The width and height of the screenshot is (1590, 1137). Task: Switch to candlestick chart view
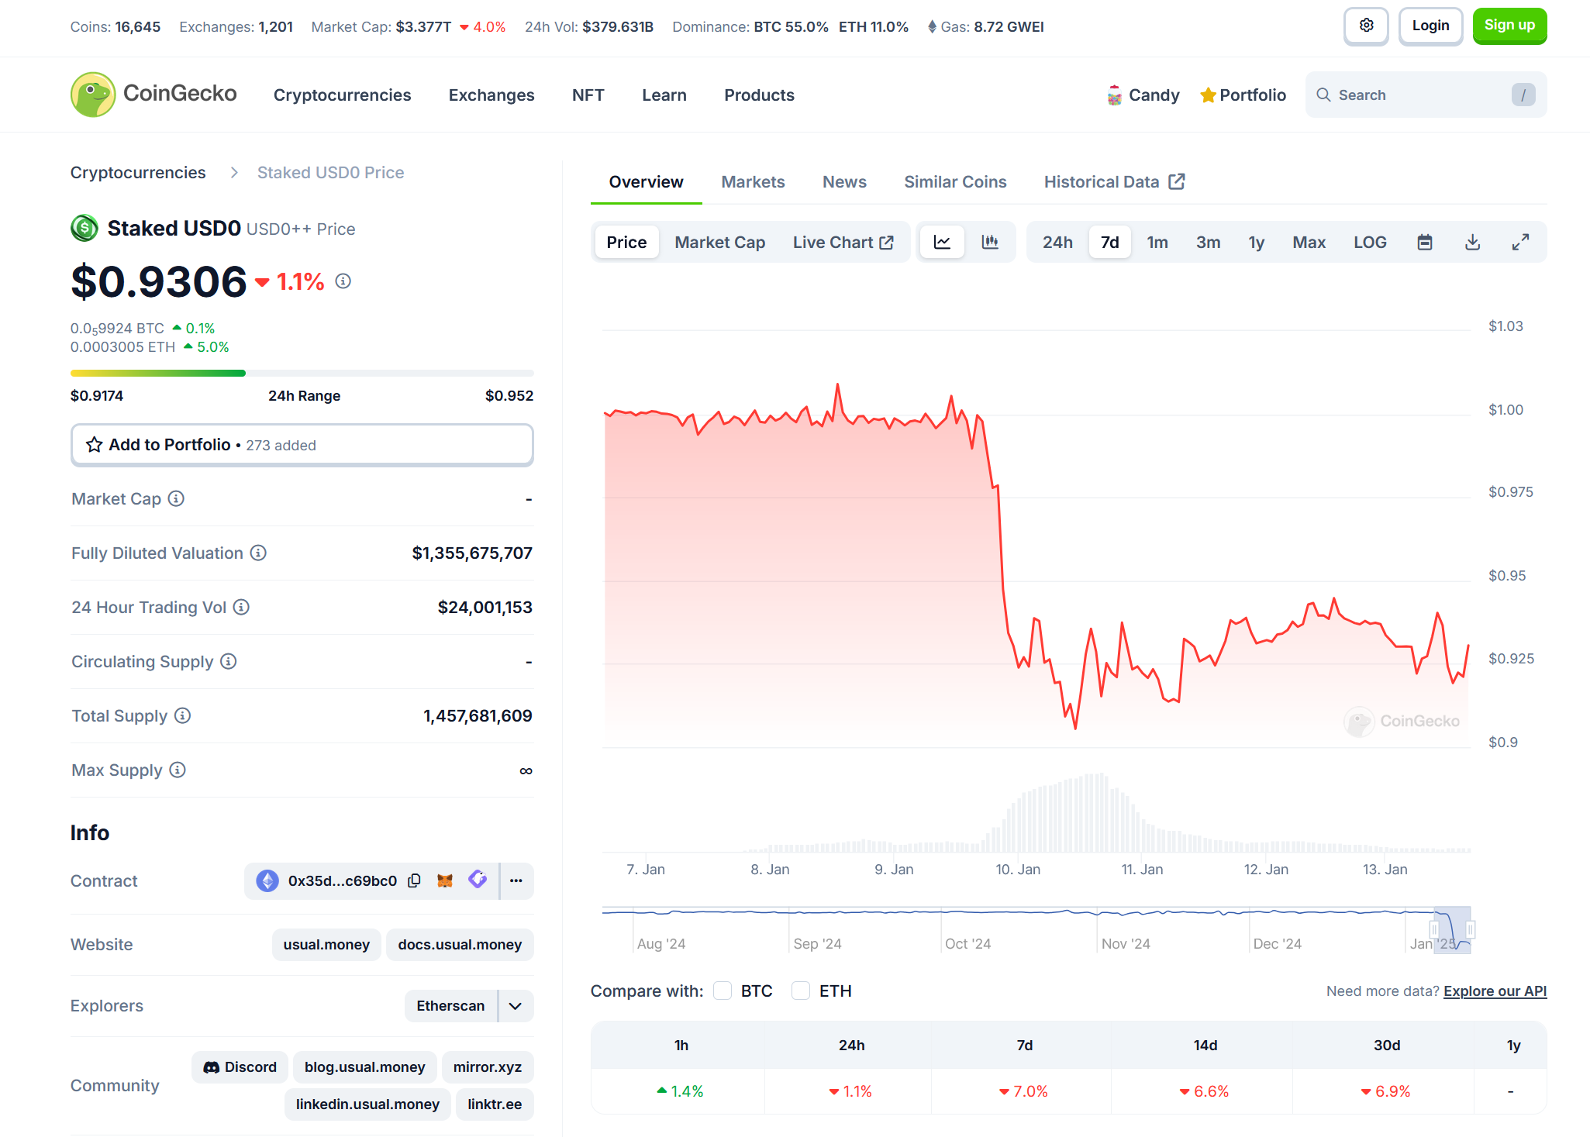tap(990, 242)
